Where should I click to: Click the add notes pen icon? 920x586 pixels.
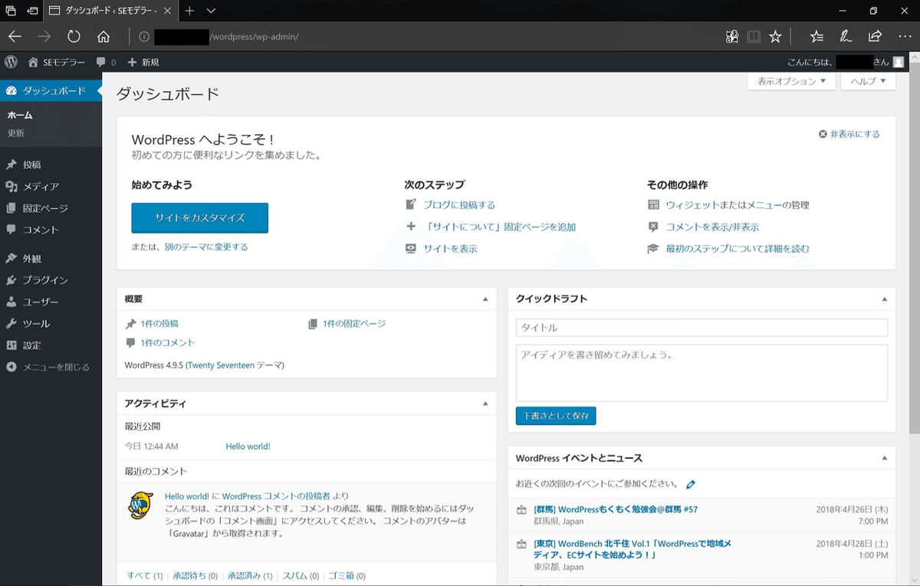[846, 36]
